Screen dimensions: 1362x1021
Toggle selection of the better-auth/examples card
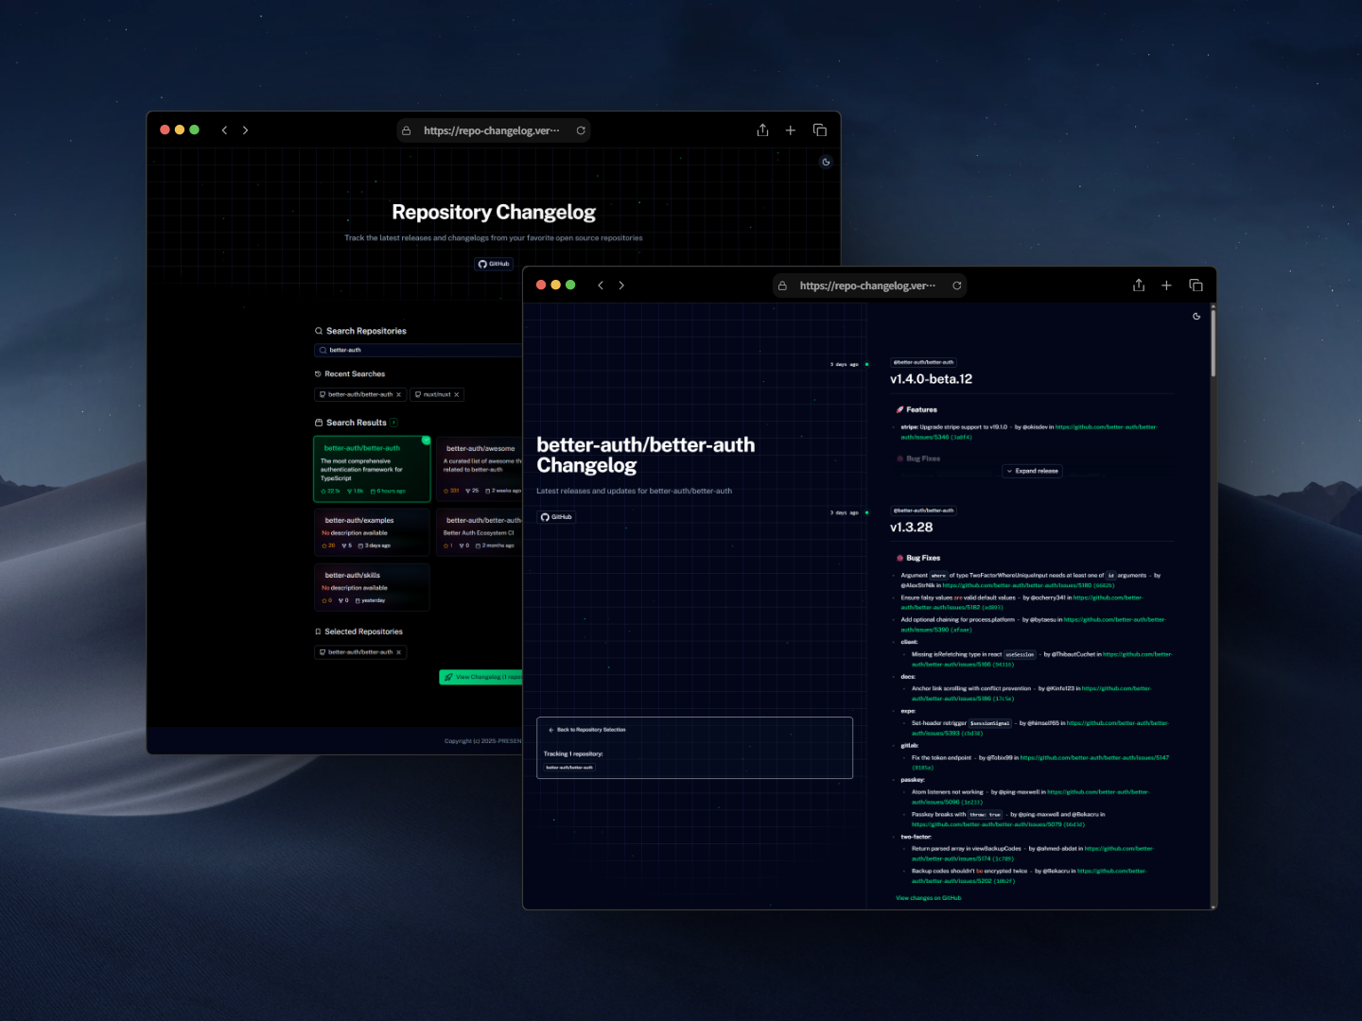coord(373,531)
